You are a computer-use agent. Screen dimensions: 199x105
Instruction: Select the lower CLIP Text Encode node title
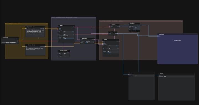coord(31,45)
